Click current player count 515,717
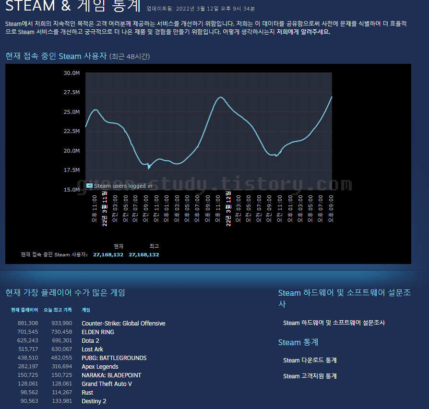The width and height of the screenshot is (429, 409). [x=28, y=349]
